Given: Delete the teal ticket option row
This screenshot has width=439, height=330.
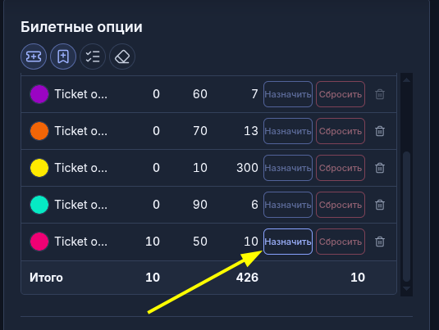Looking at the screenshot, I should (x=380, y=205).
